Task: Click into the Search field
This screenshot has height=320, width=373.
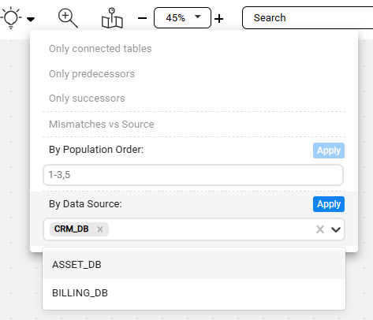Action: pyautogui.click(x=308, y=18)
